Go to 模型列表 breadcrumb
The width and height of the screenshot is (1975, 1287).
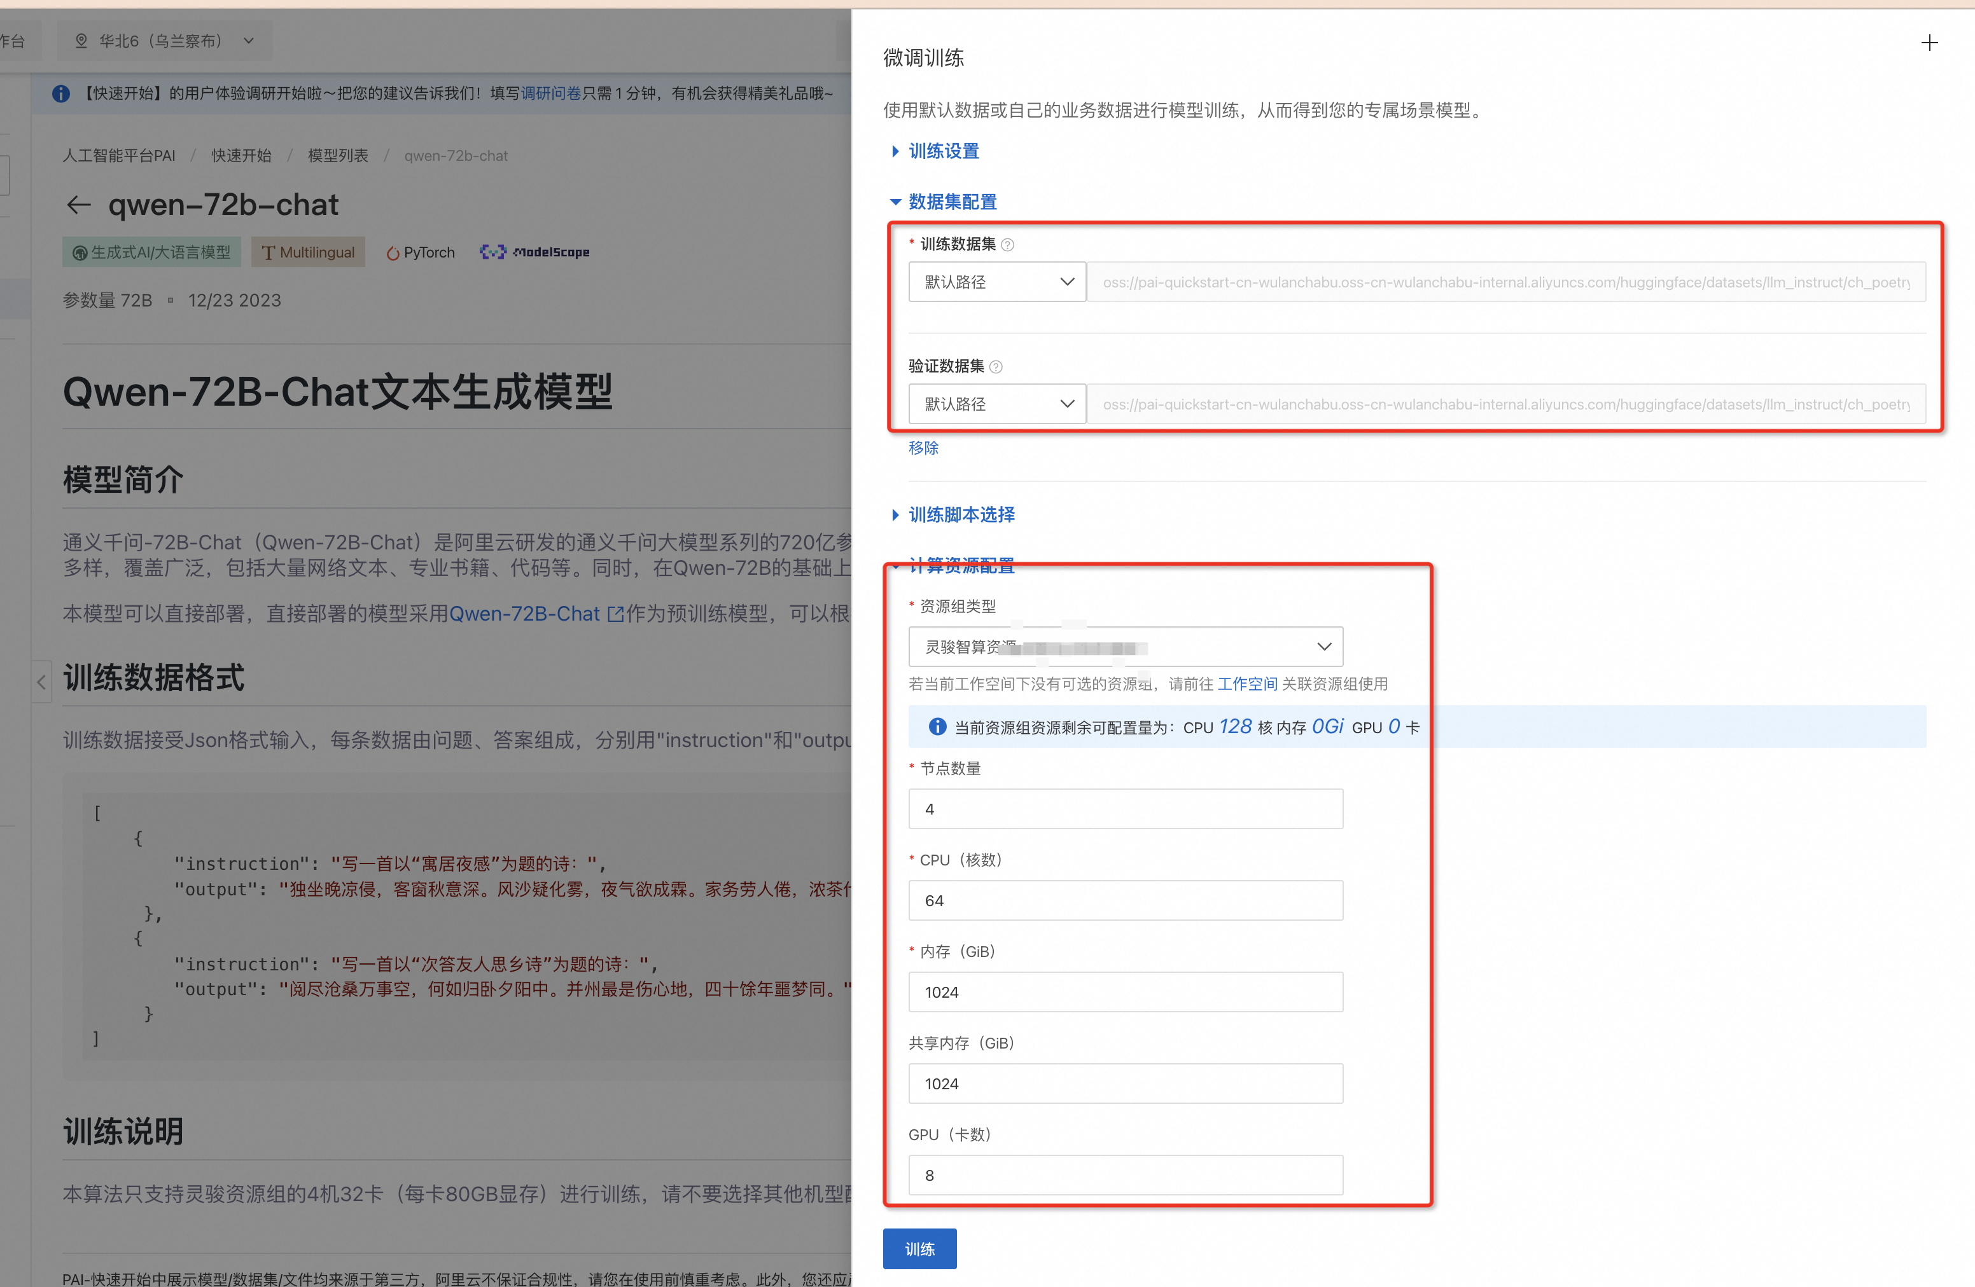[x=338, y=156]
